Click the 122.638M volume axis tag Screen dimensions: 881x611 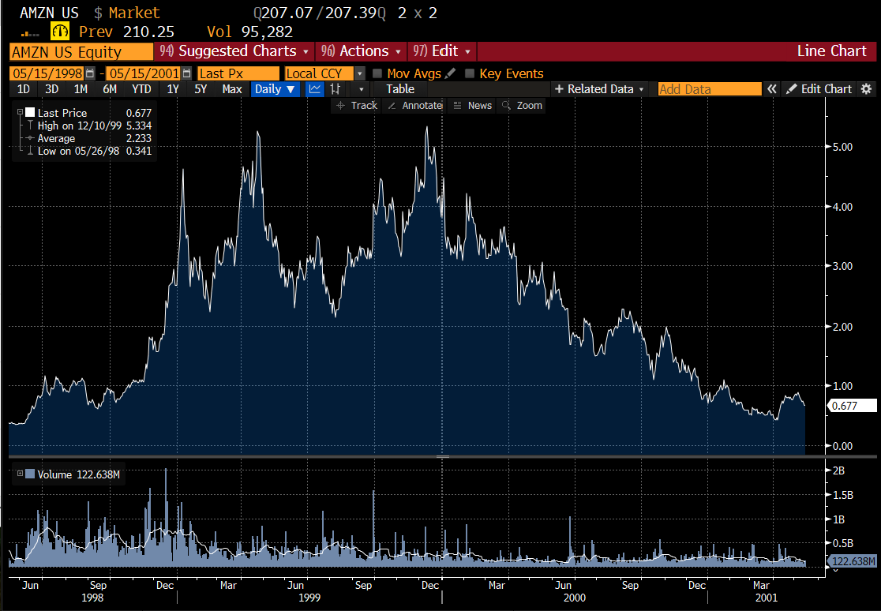coord(853,561)
